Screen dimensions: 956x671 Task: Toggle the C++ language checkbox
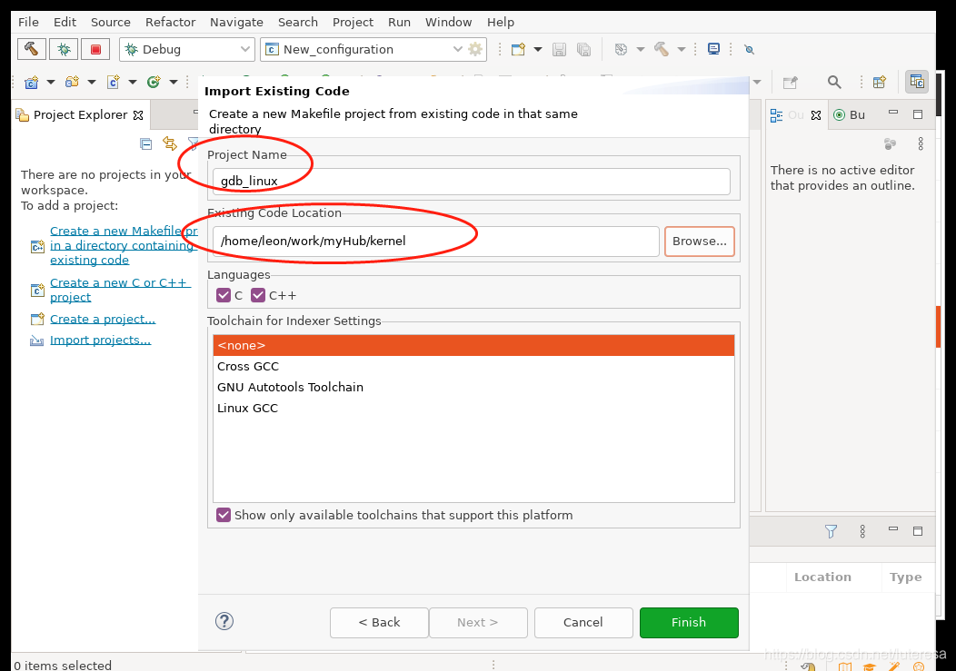click(x=258, y=295)
